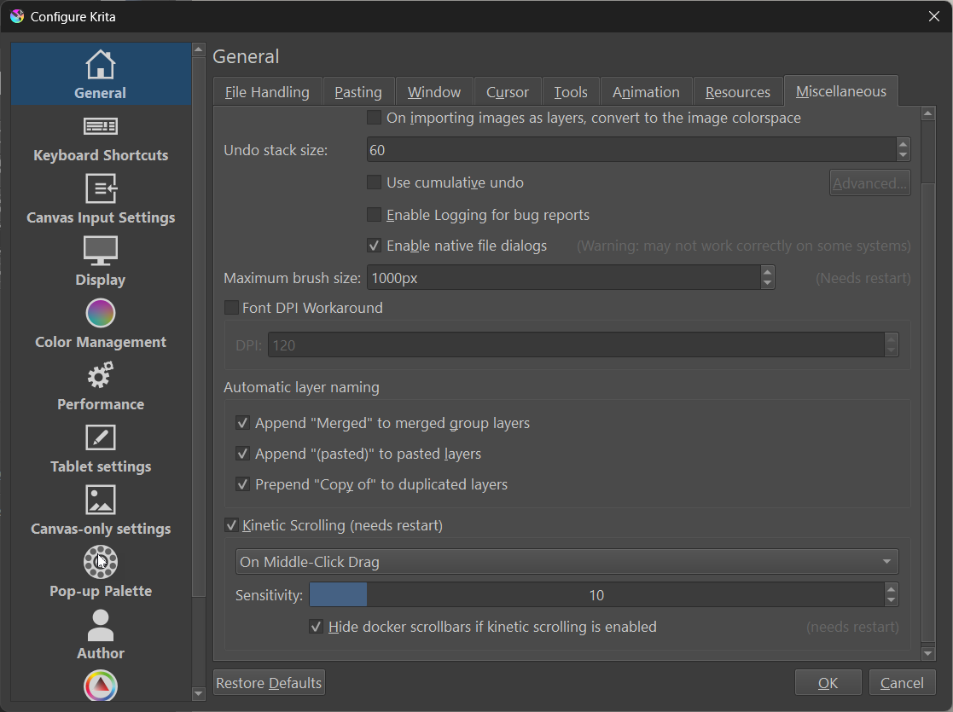Select the Tablet settings pen icon

[x=100, y=437]
